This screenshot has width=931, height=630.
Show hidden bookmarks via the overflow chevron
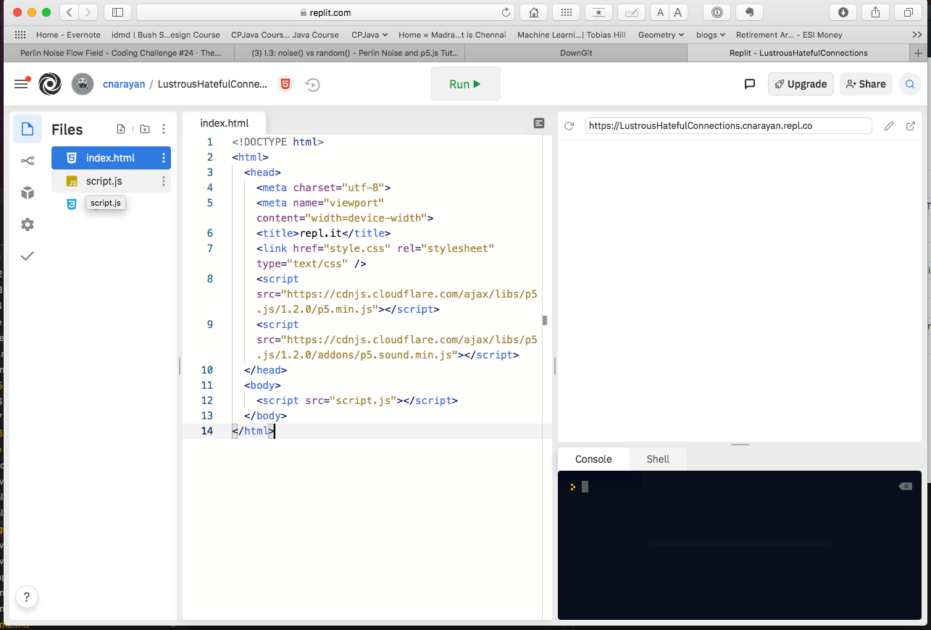[x=917, y=35]
